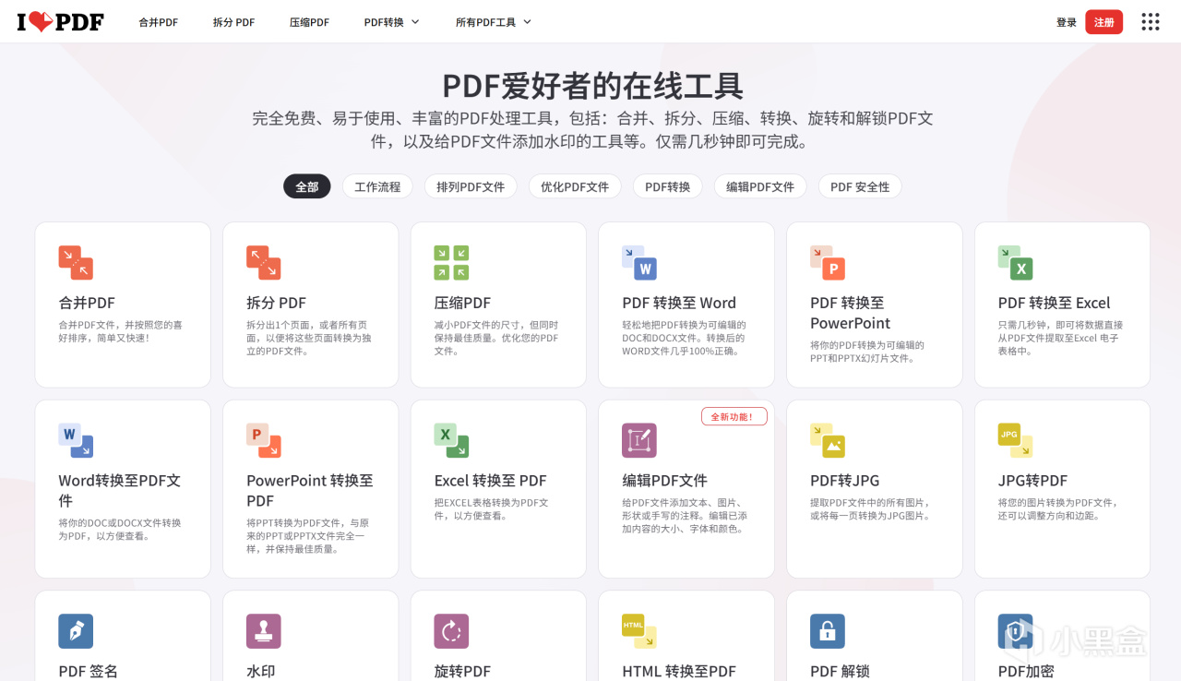Open 合并PDF in the top navigation

(159, 22)
